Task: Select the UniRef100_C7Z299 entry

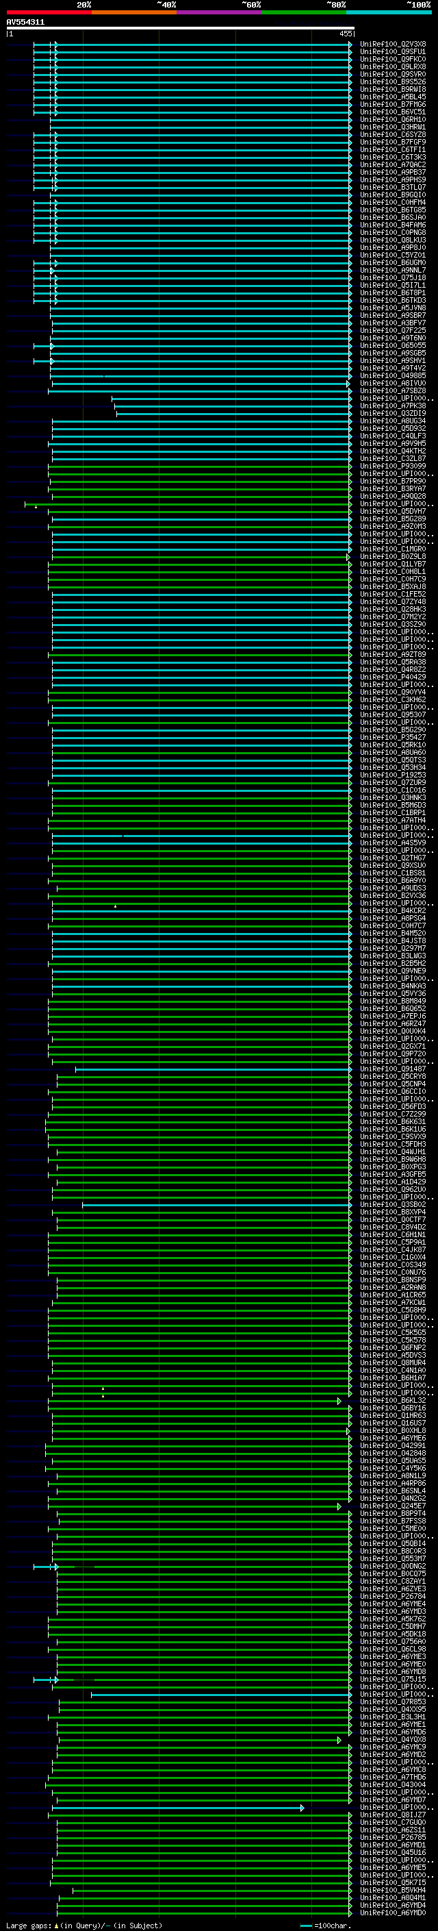Action: 393,1114
